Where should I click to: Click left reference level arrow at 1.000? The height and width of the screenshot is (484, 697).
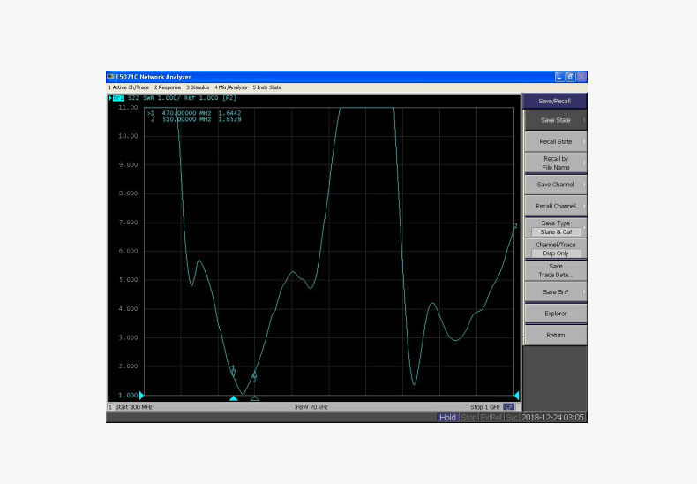click(141, 395)
